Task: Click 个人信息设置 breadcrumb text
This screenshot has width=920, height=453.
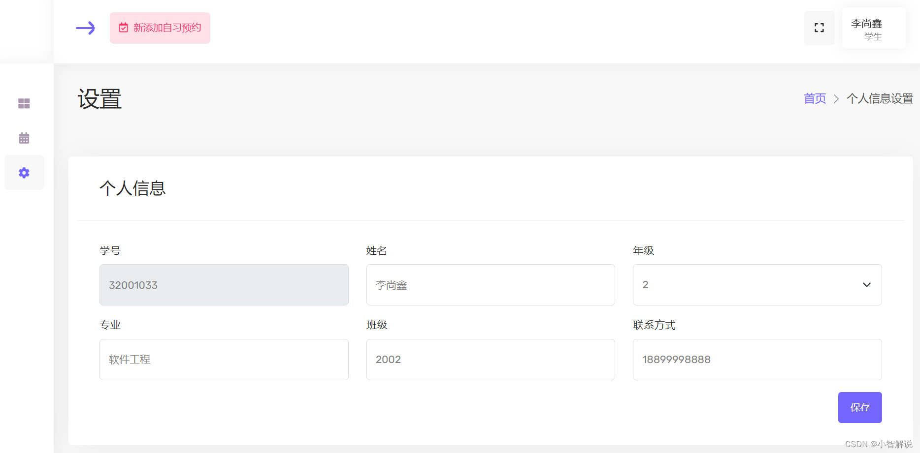Action: pyautogui.click(x=880, y=99)
